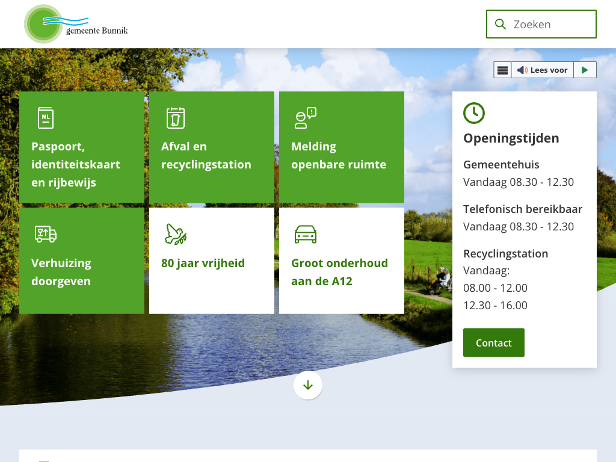Click the search magnifier icon

500,24
